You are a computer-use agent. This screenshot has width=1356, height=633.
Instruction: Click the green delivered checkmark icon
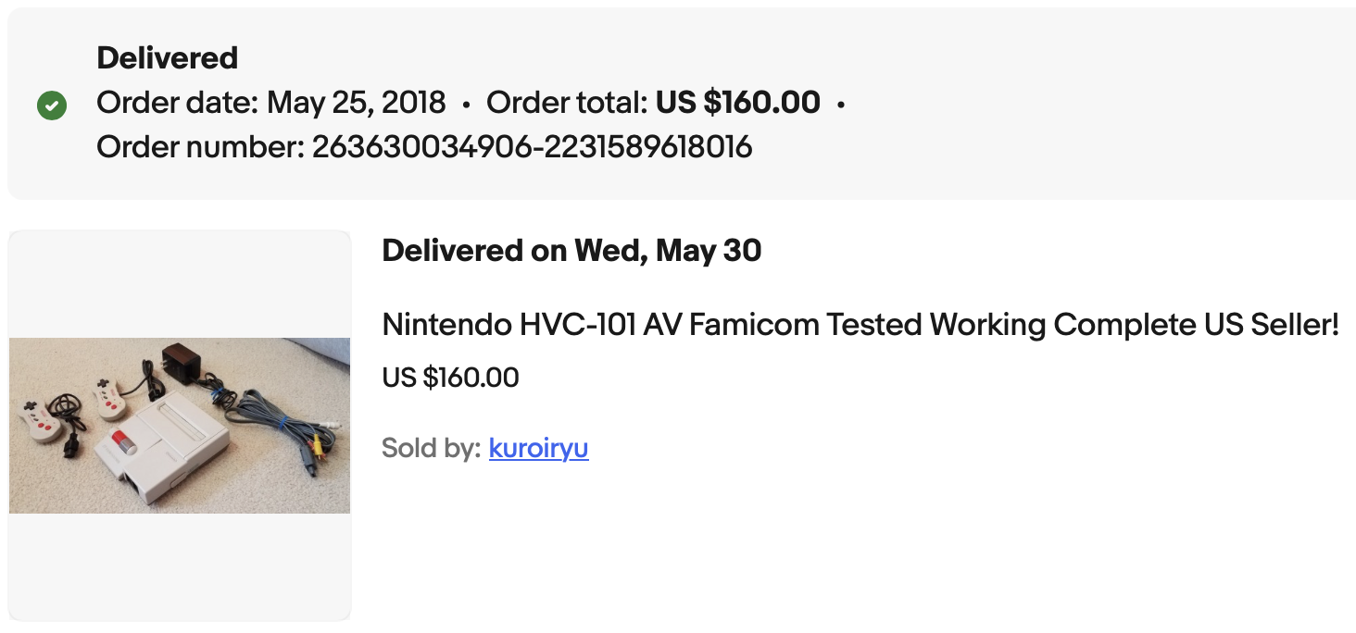[x=52, y=105]
